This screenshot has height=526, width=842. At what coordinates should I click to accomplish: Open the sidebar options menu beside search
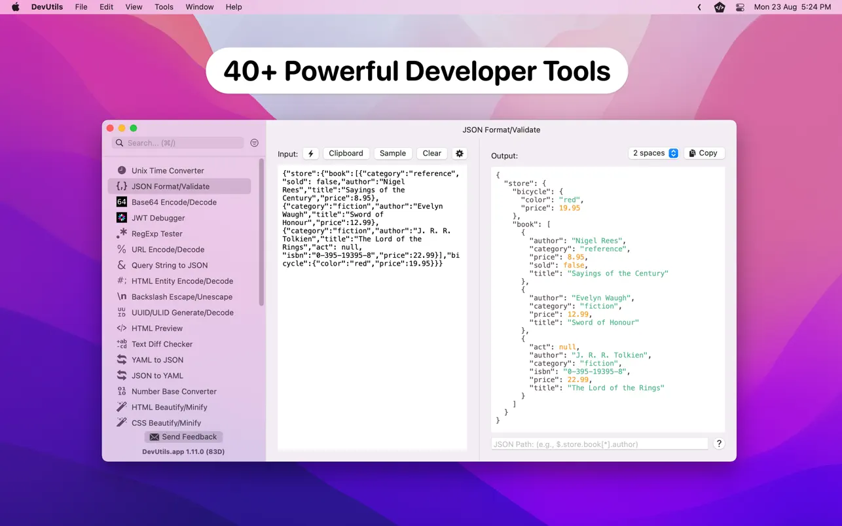(254, 143)
